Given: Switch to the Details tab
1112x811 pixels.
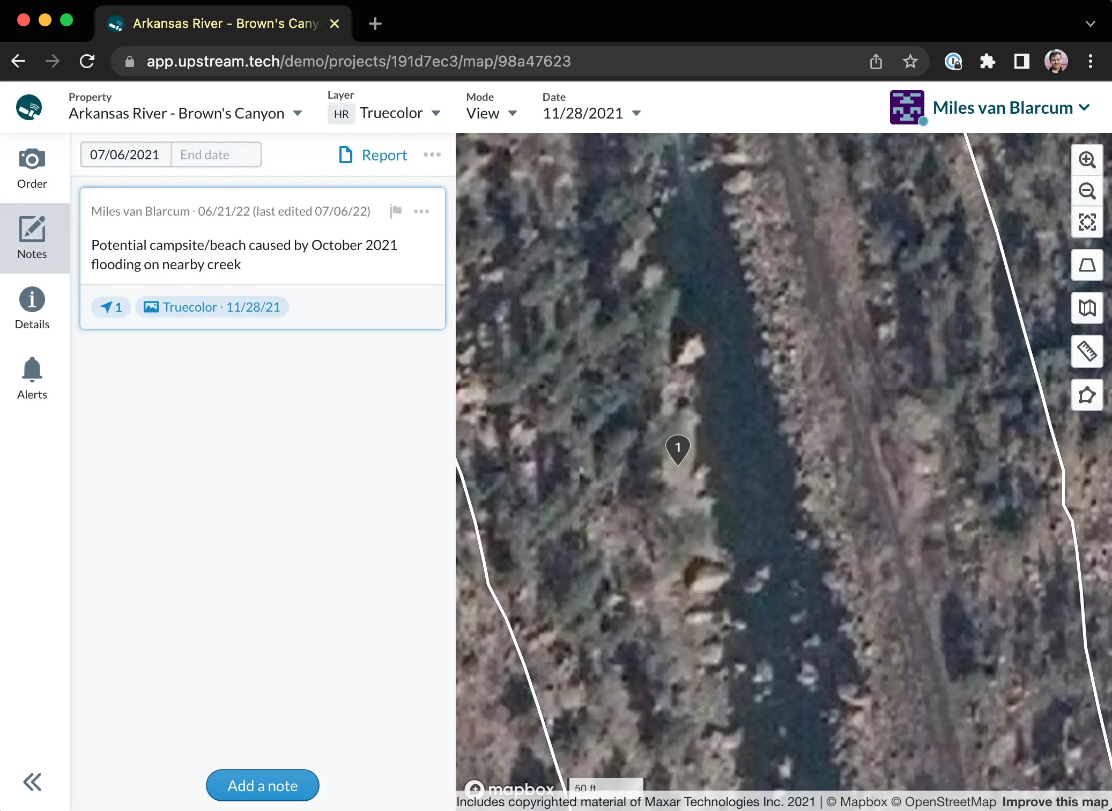Looking at the screenshot, I should click(32, 308).
